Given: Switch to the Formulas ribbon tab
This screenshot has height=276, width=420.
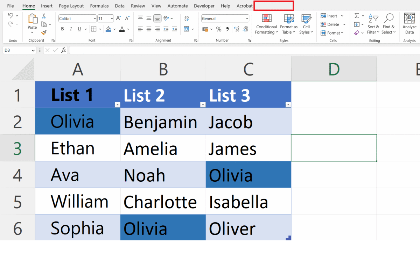Looking at the screenshot, I should [99, 6].
